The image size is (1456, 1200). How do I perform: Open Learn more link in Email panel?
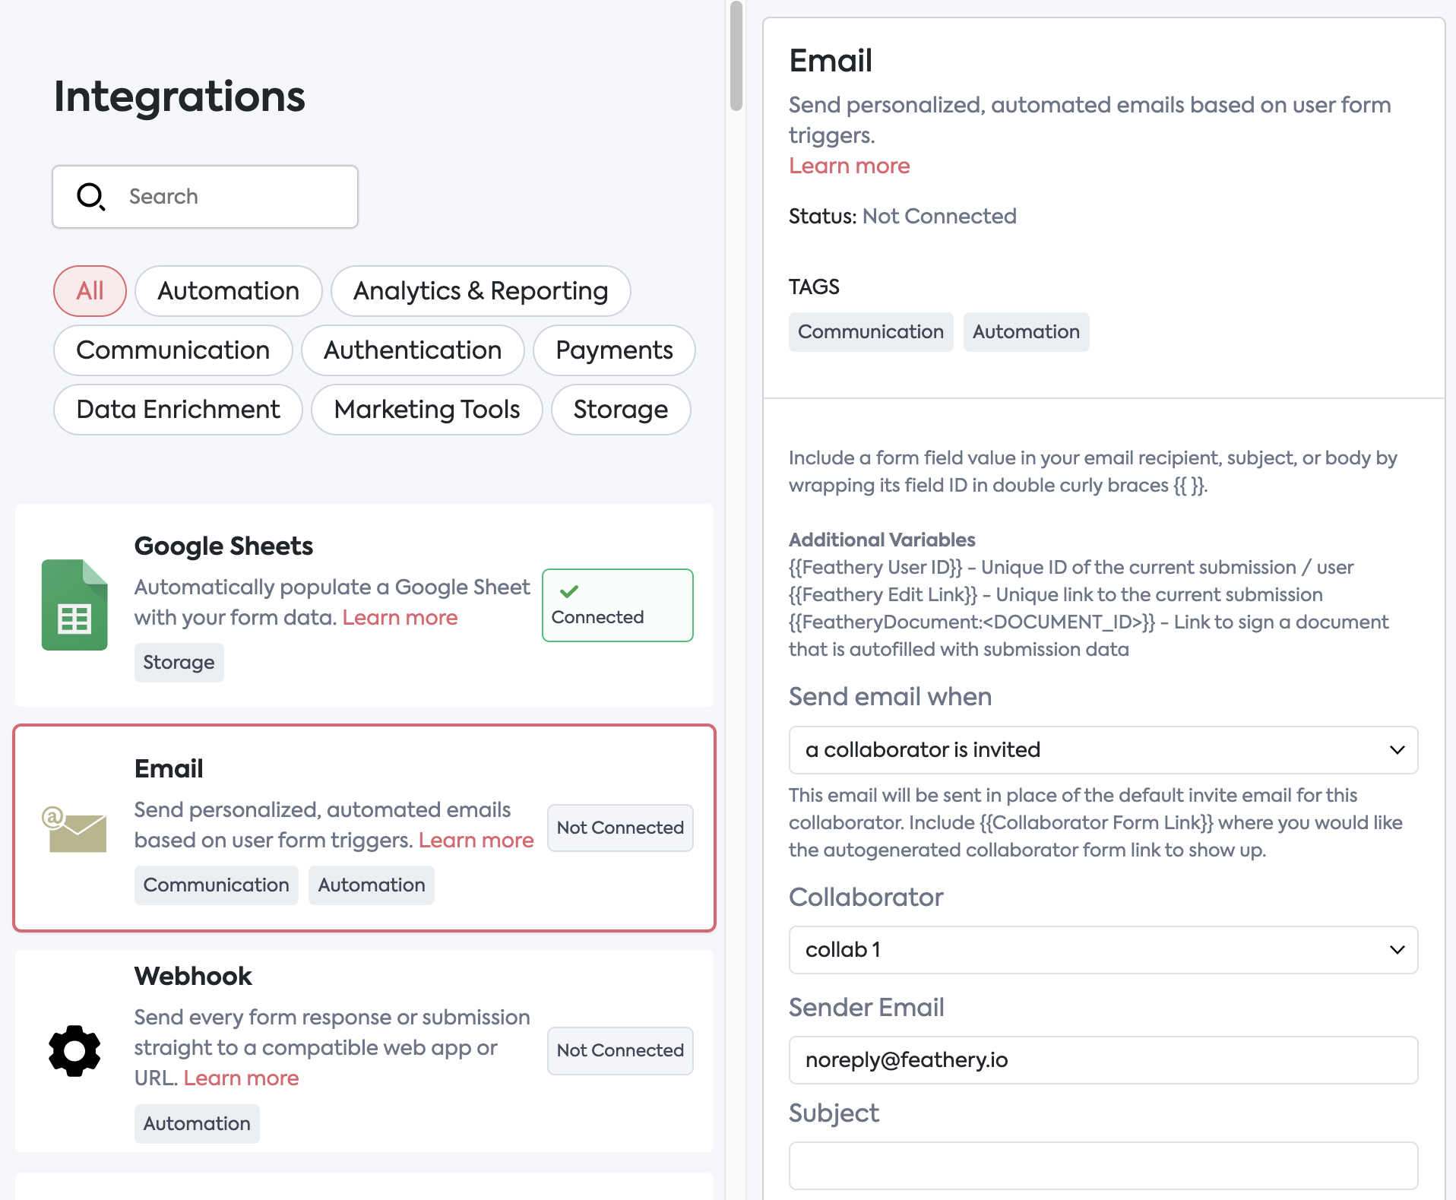point(849,166)
